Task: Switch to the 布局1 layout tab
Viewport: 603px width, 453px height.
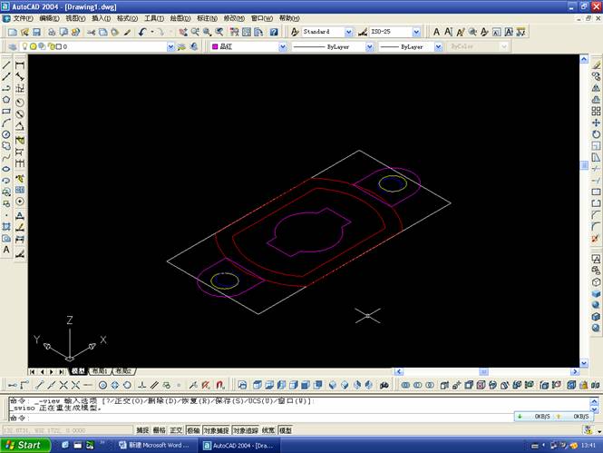Action: tap(99, 371)
